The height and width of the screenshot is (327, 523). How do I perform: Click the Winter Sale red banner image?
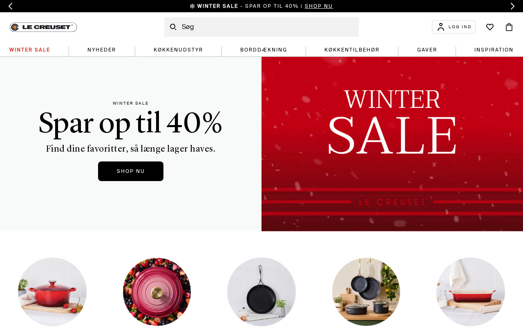392,144
